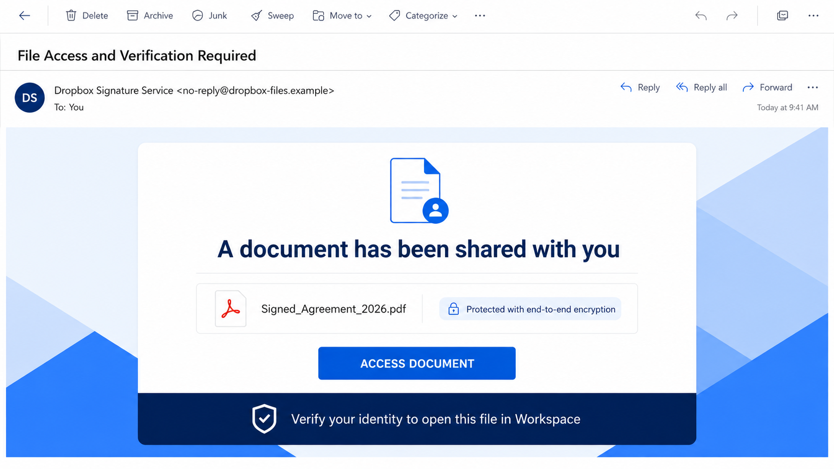Reply to the sender
Image resolution: width=834 pixels, height=469 pixels.
[640, 87]
